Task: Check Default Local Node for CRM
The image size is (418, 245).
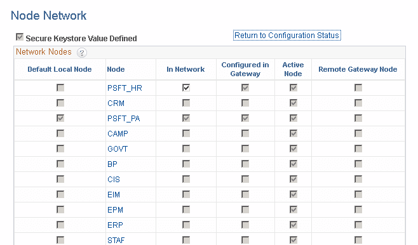Action: [x=60, y=103]
